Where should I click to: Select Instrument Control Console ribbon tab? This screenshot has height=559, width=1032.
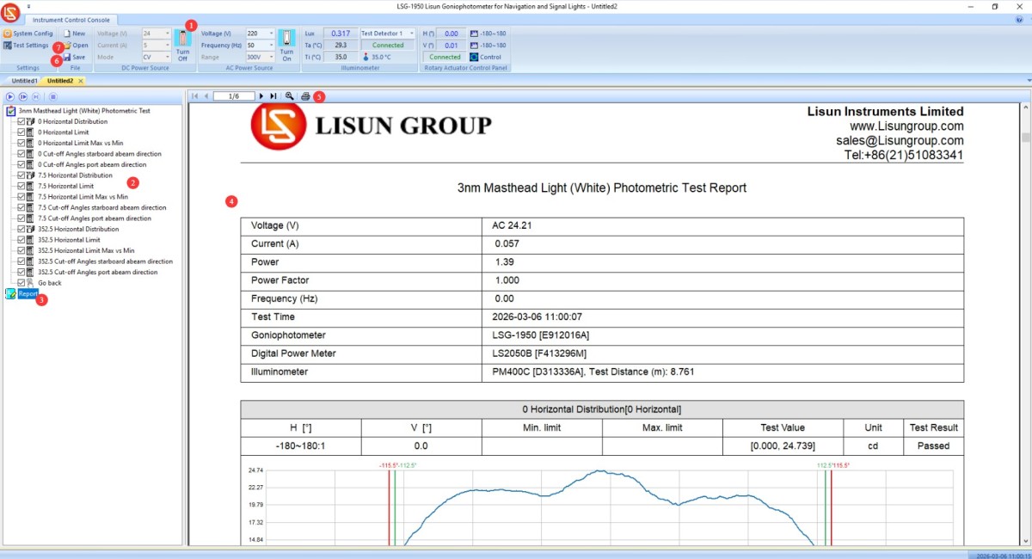[71, 20]
